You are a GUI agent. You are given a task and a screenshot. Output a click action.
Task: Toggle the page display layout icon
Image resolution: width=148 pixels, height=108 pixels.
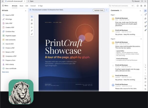[146, 79]
